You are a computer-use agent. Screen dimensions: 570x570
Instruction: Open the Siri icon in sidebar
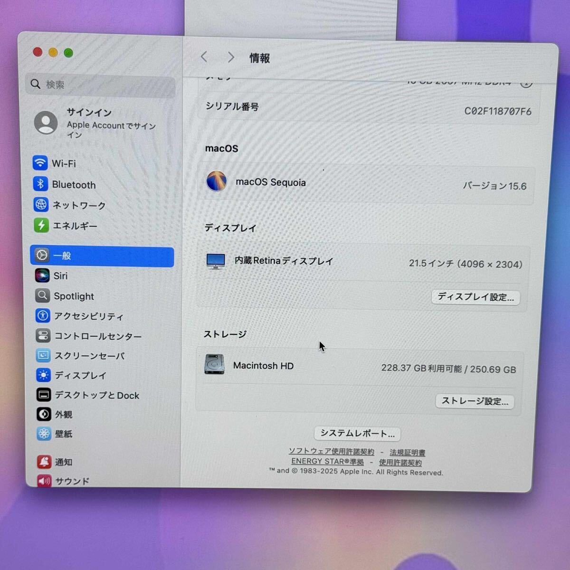42,275
